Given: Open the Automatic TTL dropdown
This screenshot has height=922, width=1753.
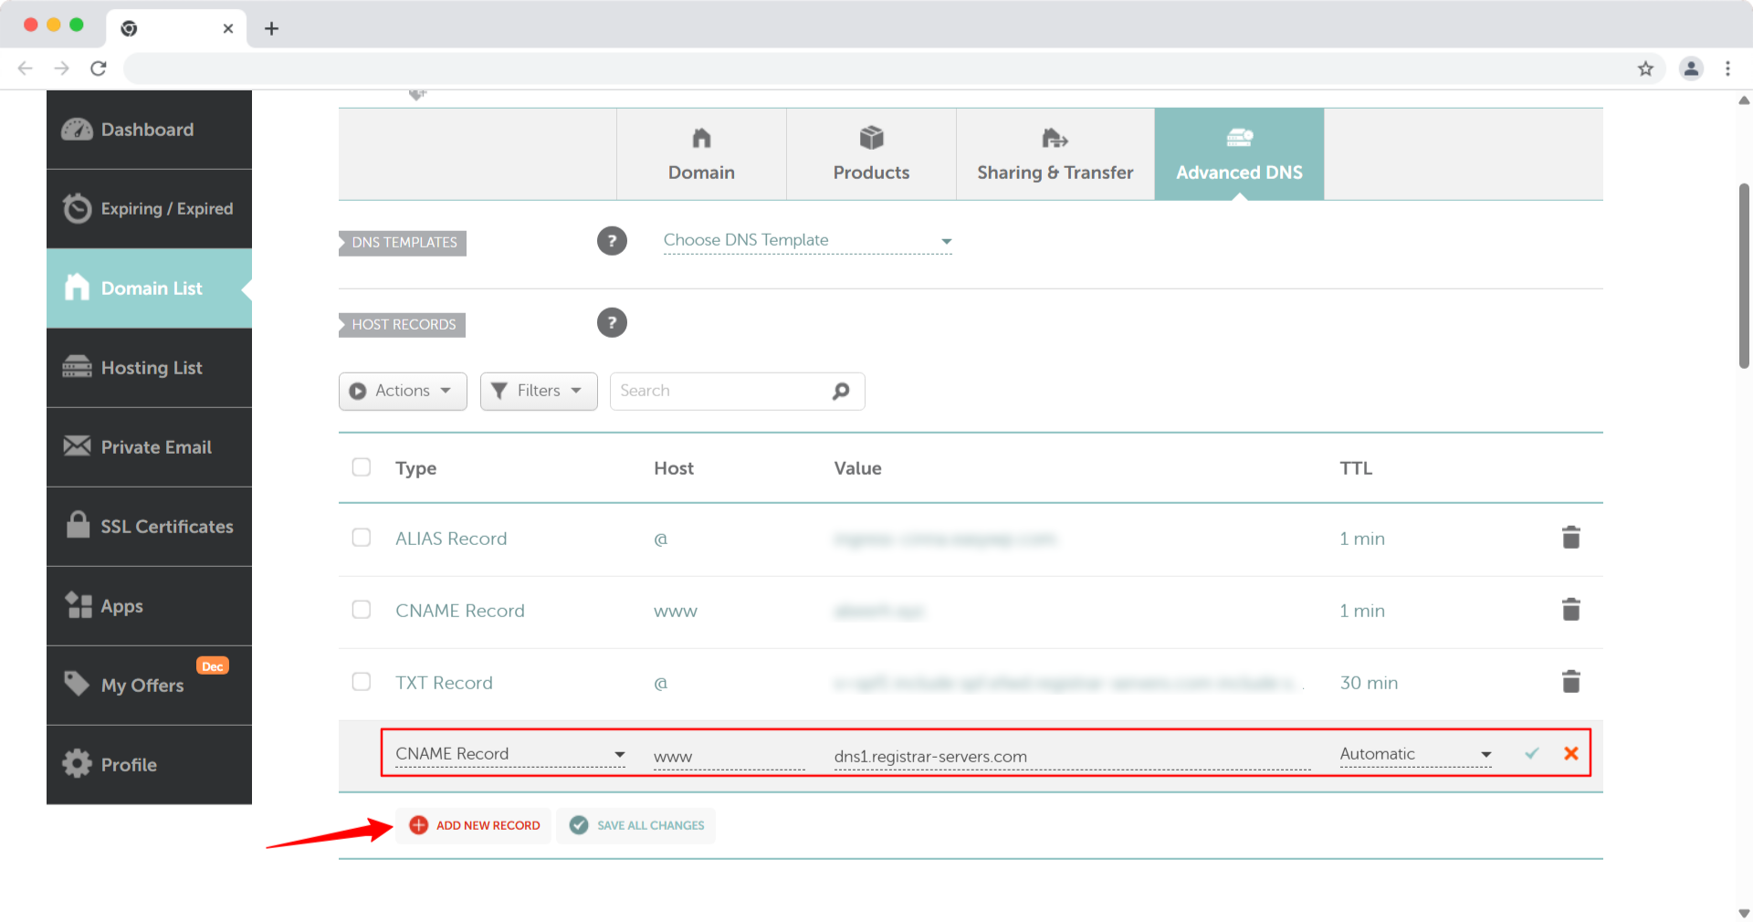Looking at the screenshot, I should tap(1413, 754).
